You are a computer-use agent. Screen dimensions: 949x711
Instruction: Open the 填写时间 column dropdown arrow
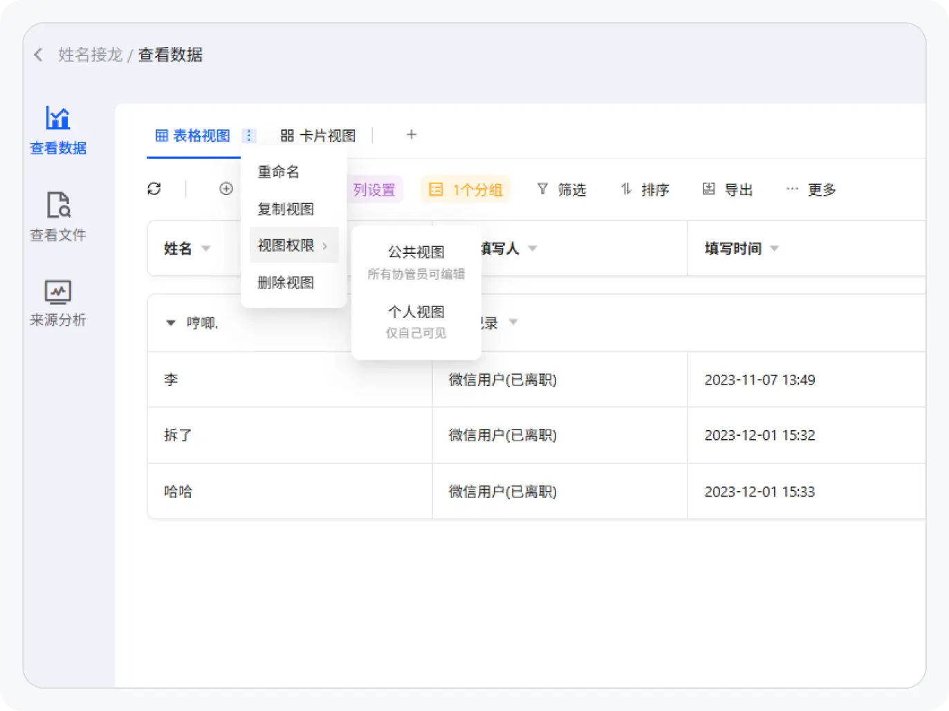click(x=775, y=248)
